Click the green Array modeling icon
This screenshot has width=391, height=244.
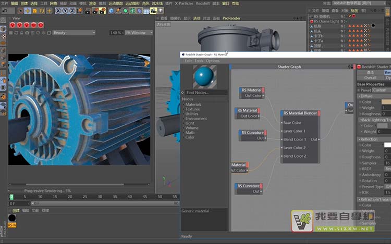132,11
